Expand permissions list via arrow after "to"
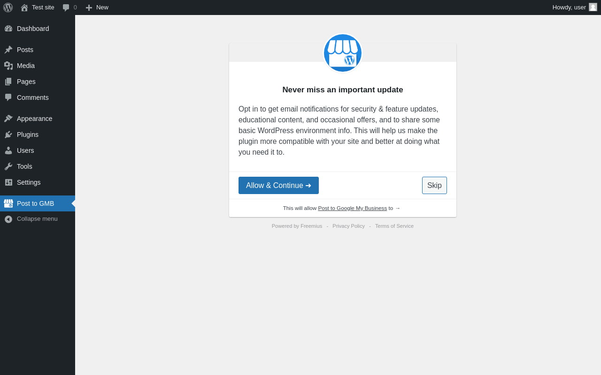This screenshot has width=601, height=375. (x=398, y=208)
